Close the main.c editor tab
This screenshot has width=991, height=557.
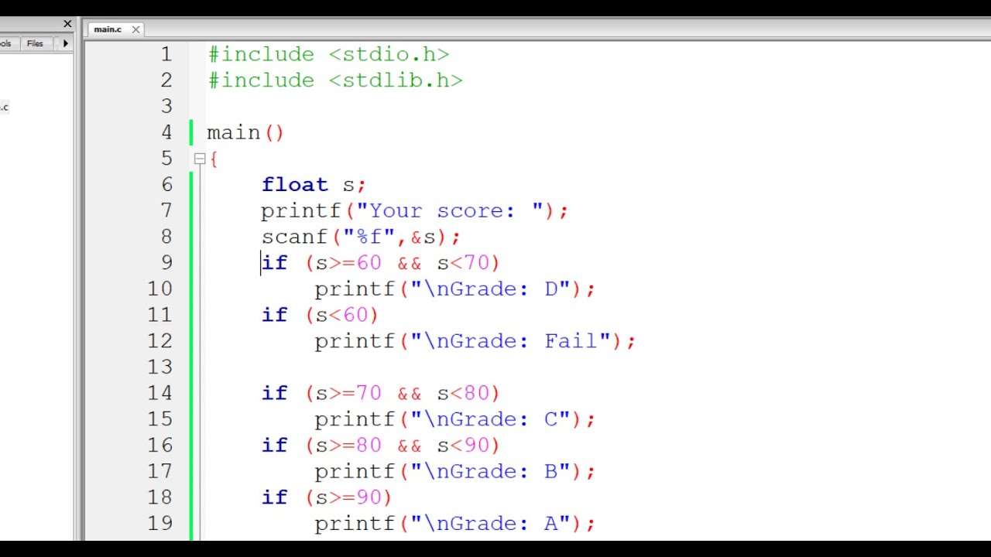(135, 29)
